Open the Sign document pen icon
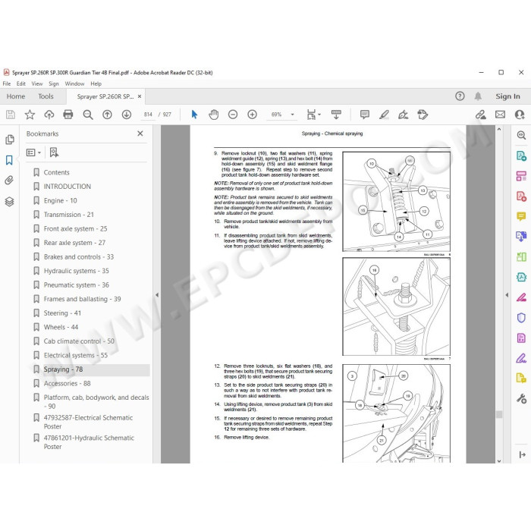The image size is (531, 531). (403, 115)
